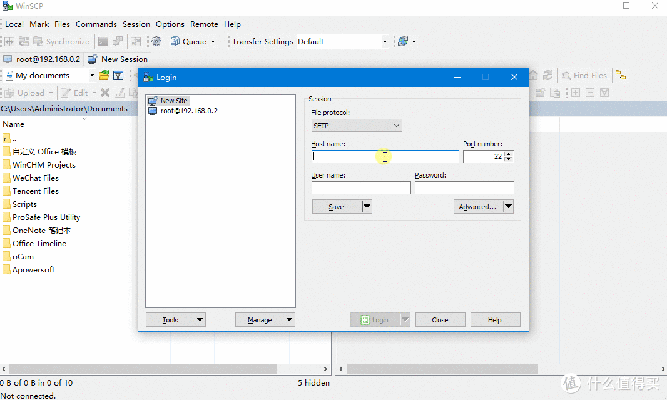Click the Create new folder icon on the remote toolbar

540,92
